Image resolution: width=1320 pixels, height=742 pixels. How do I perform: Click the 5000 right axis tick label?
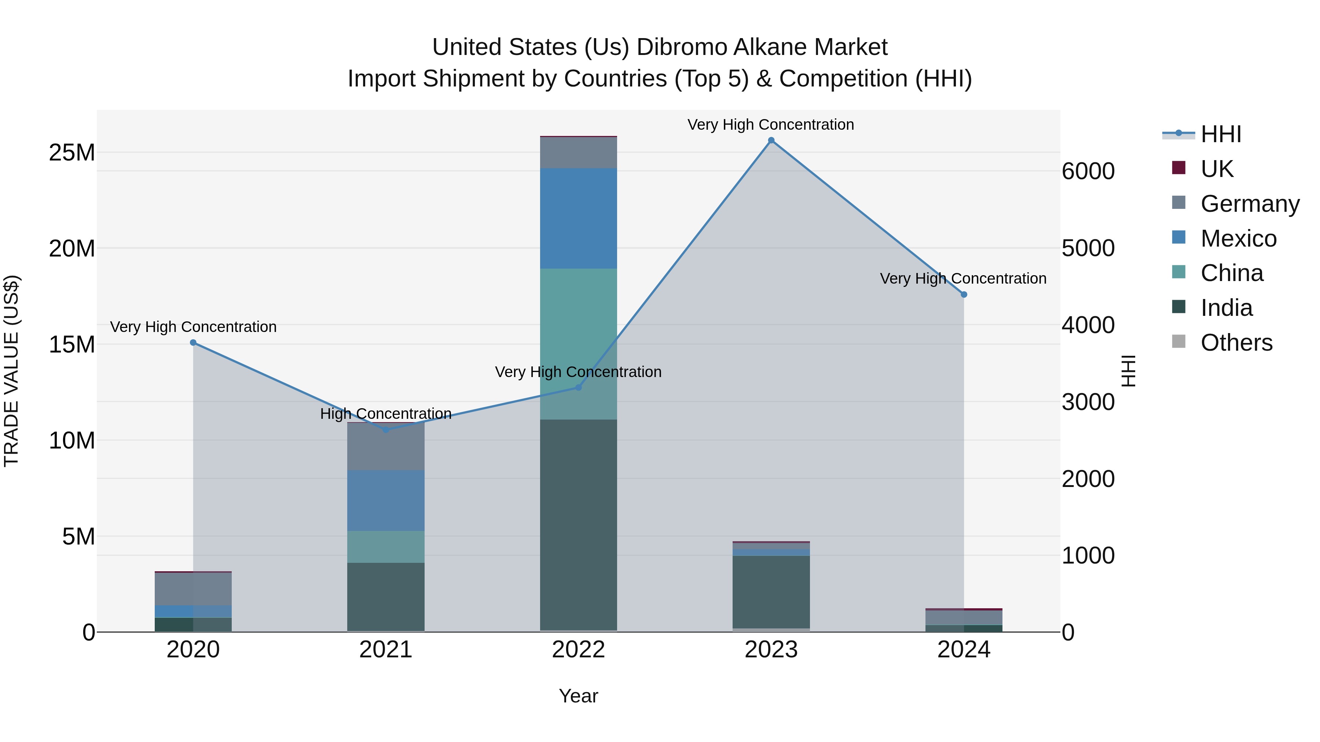1088,248
